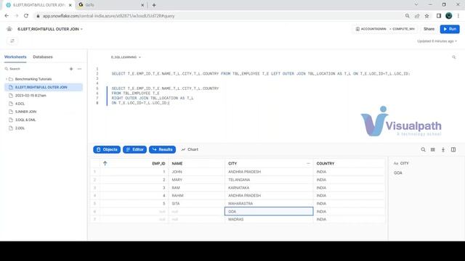Viewport: 465px width, 261px height.
Task: Place cursor in LEFT OUTER JOIN query line
Action: [261, 74]
